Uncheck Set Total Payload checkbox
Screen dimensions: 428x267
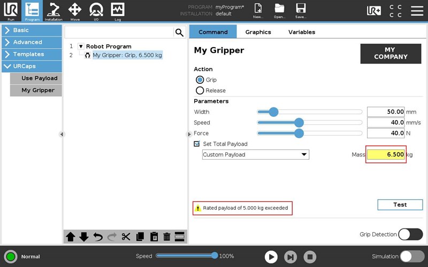(x=197, y=144)
